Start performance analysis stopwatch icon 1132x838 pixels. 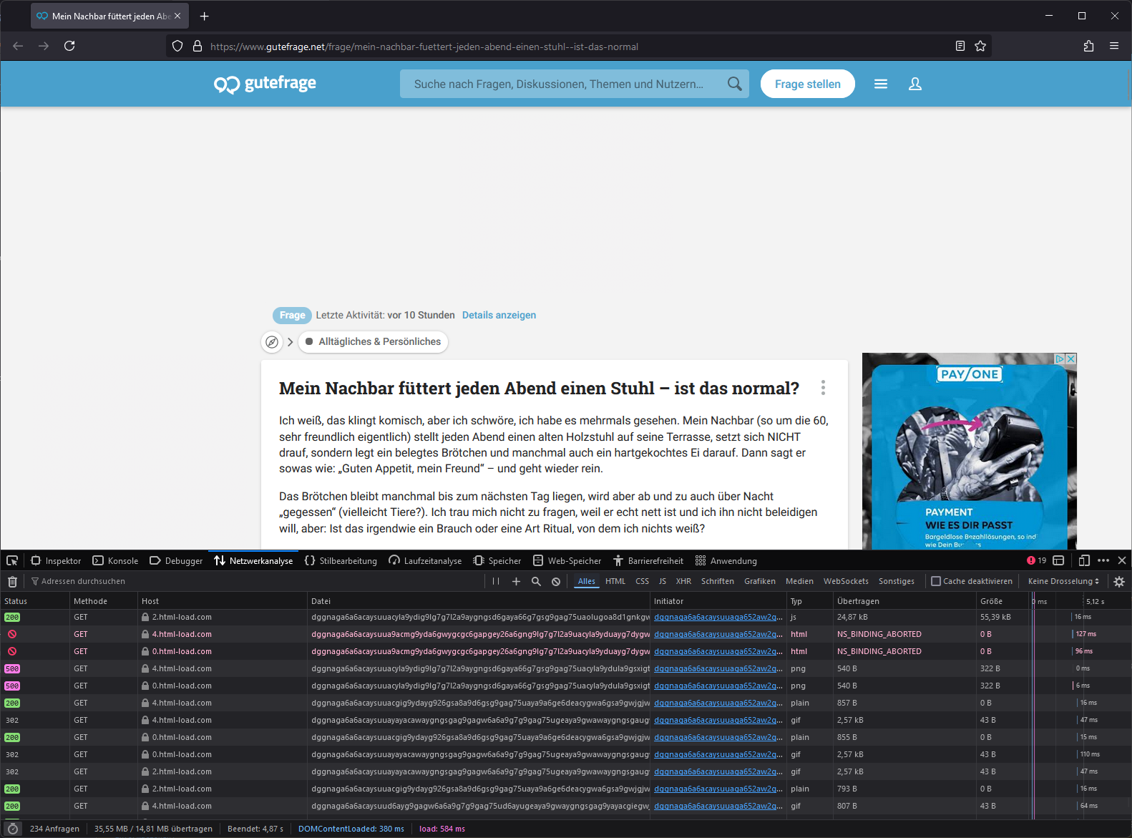12,829
